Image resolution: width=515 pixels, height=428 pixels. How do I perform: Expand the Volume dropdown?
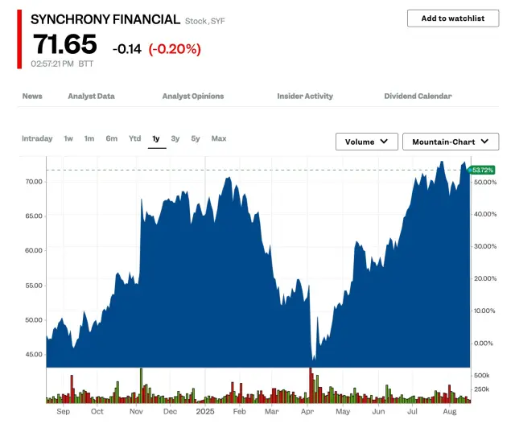(x=366, y=142)
